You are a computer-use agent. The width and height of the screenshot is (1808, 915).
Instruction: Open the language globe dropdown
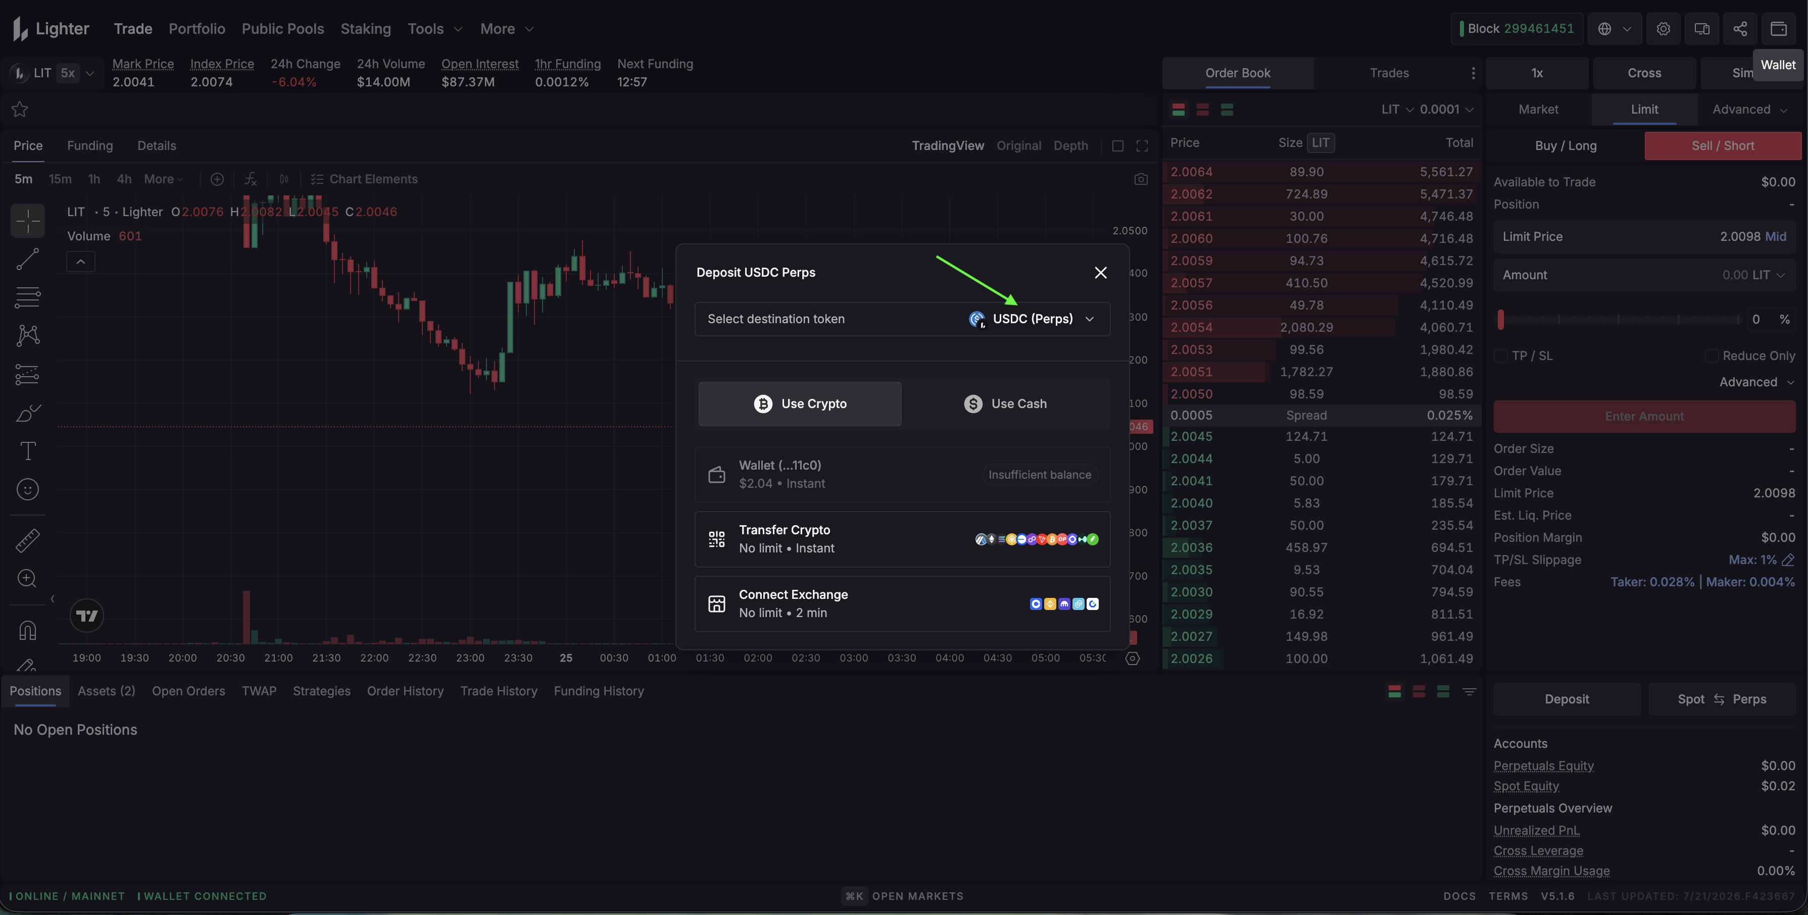tap(1615, 29)
